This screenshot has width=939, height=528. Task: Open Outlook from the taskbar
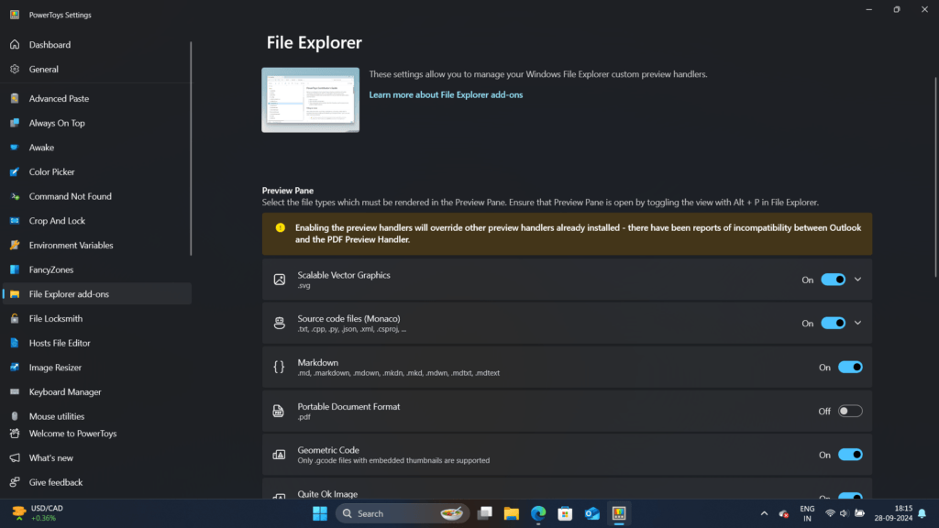(592, 513)
